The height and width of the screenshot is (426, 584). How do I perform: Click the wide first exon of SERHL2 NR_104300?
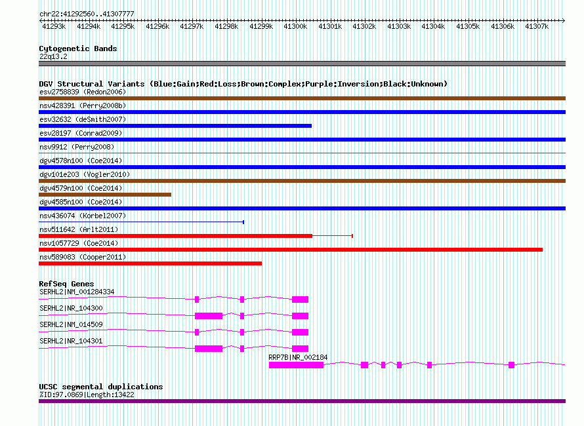tap(209, 316)
